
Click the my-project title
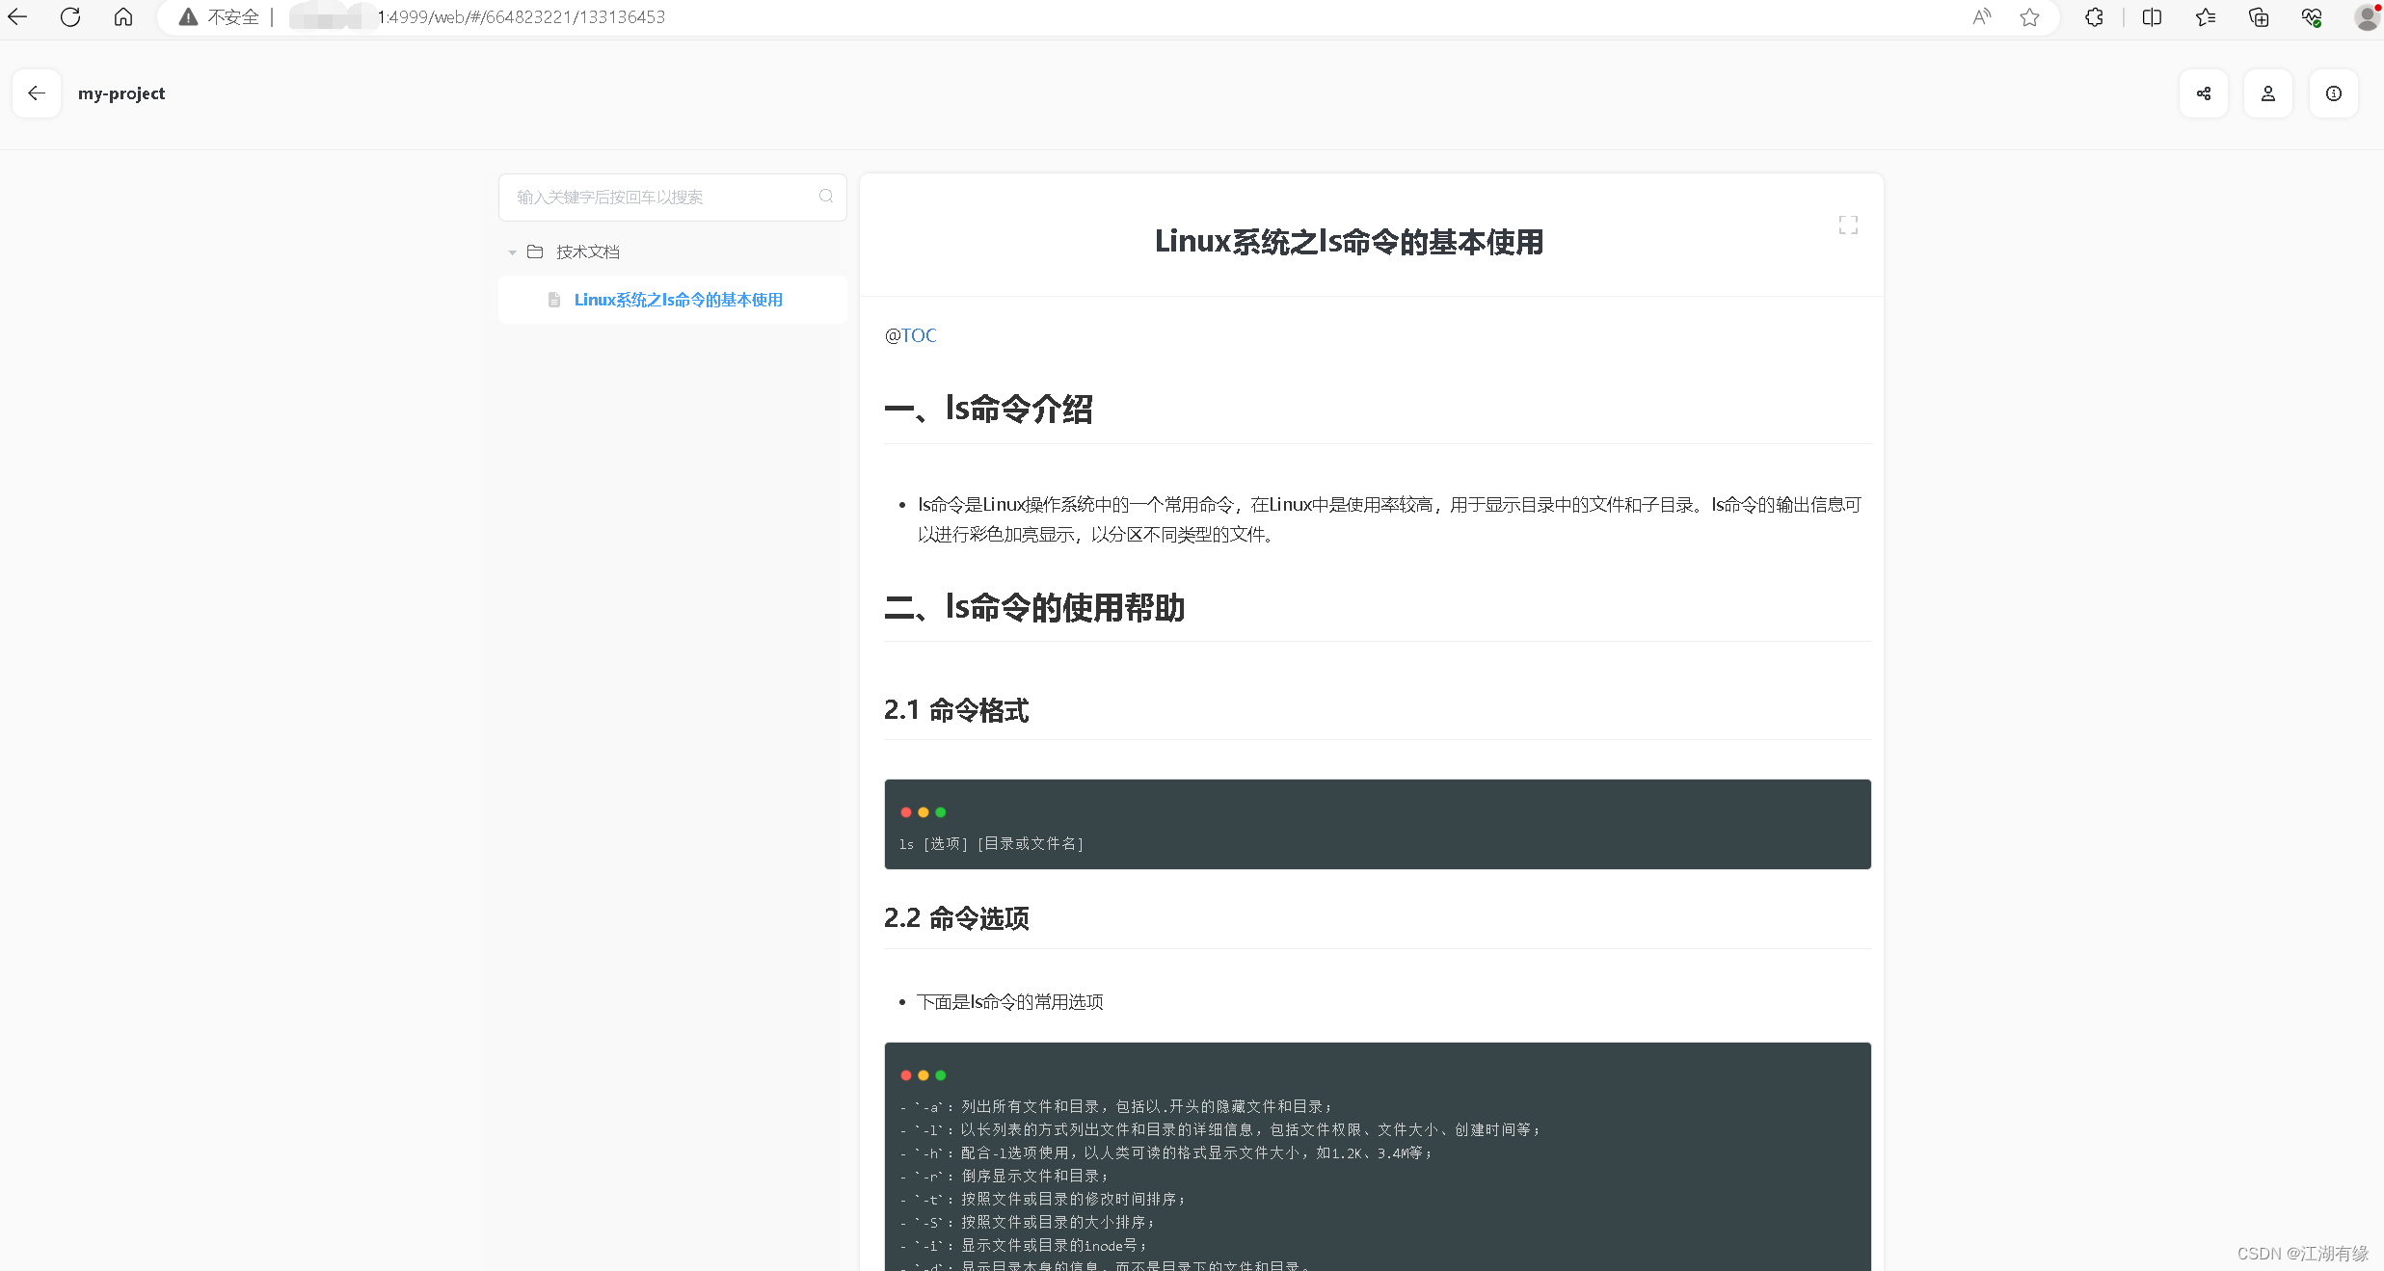click(121, 93)
